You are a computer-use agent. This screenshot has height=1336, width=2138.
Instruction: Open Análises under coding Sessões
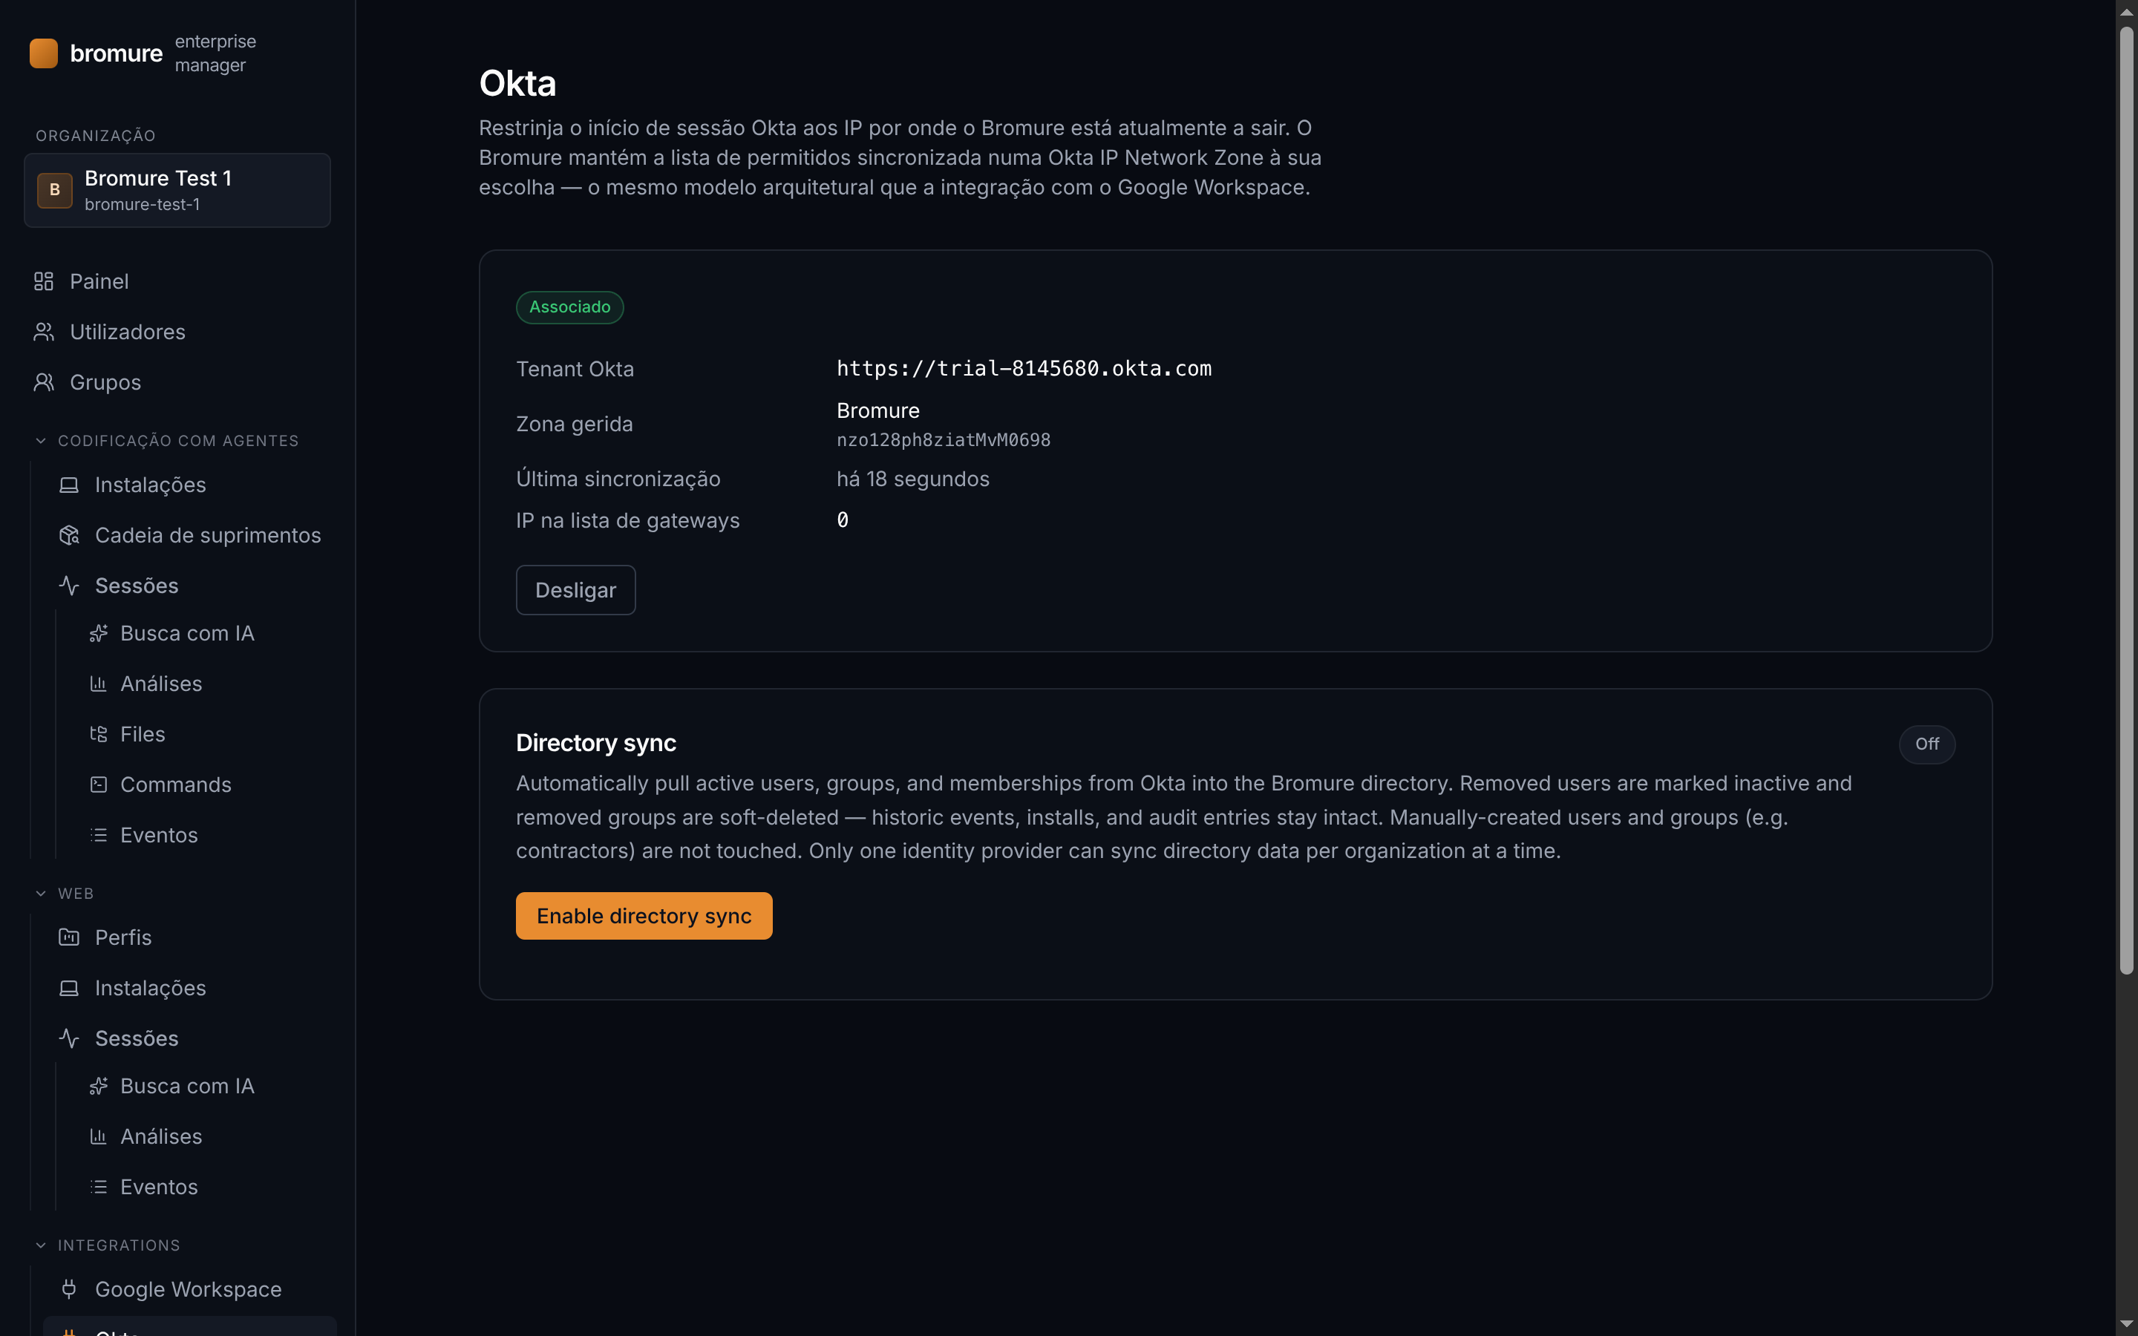coord(161,684)
